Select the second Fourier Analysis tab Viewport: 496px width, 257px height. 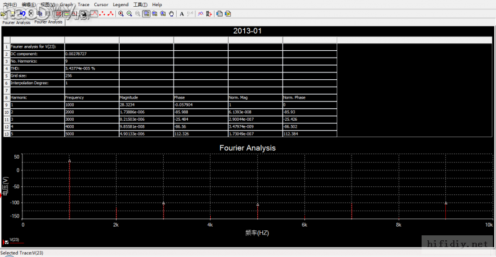point(48,22)
